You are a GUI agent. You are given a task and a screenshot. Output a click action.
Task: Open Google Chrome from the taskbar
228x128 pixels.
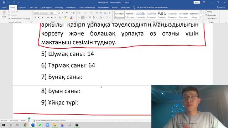coord(25,125)
